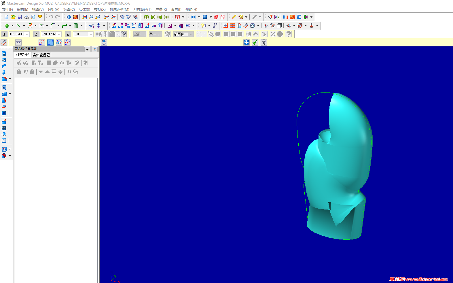Toggle the surface blend mode button in the ribbon

(x=59, y=42)
